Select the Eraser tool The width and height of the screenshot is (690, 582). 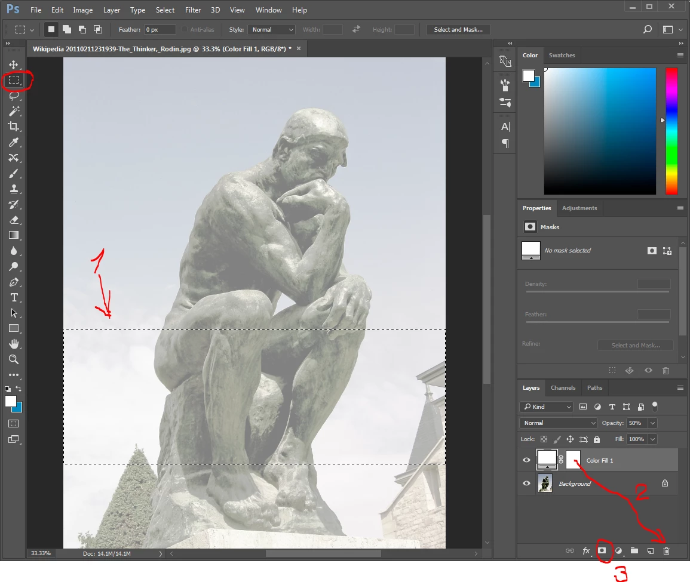14,220
